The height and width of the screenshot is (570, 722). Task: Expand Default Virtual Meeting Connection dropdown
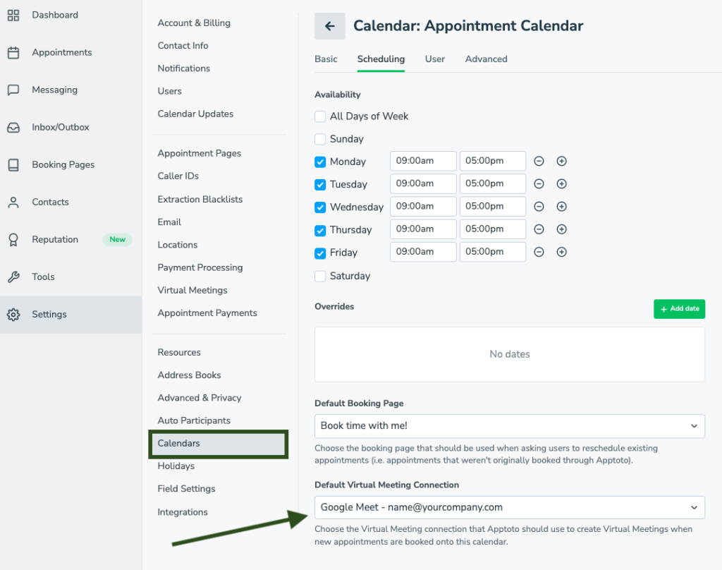(509, 507)
